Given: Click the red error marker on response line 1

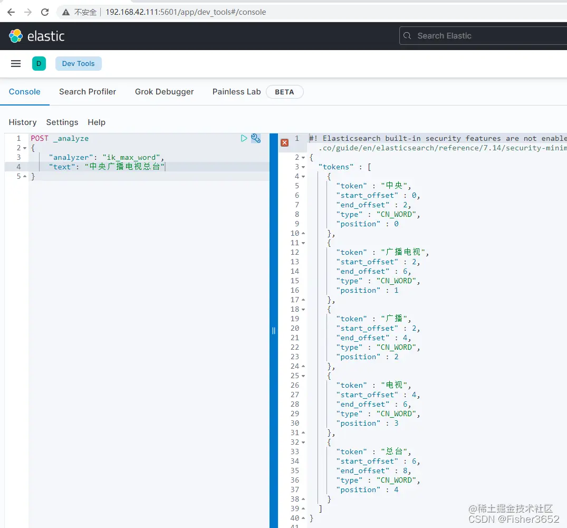Looking at the screenshot, I should pos(285,142).
